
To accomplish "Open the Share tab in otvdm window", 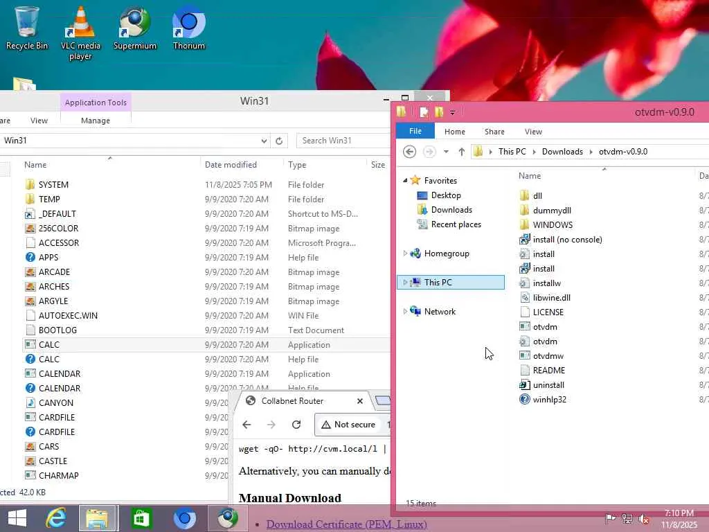I will pyautogui.click(x=494, y=132).
